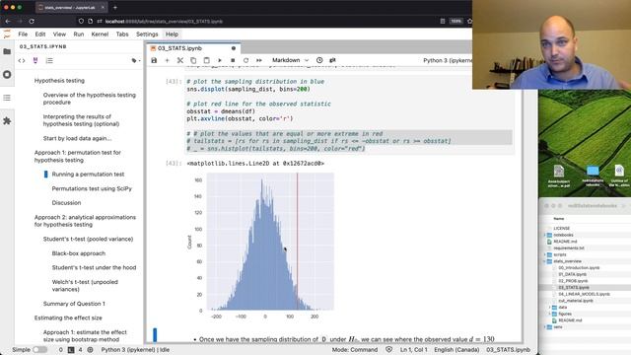The width and height of the screenshot is (631, 355).
Task: Select Estimating the effect size in TOC
Action: tap(68, 318)
